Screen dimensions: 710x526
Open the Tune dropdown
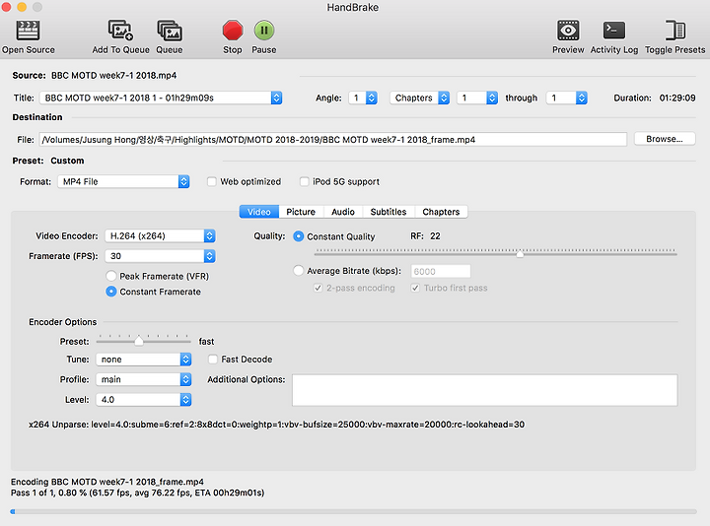[144, 360]
